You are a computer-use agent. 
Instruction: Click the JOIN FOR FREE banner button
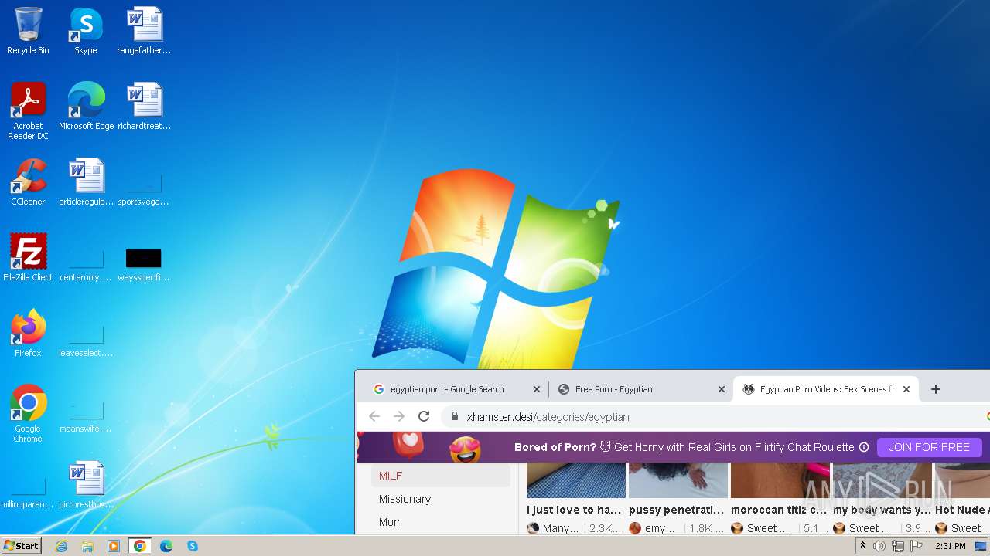929,447
